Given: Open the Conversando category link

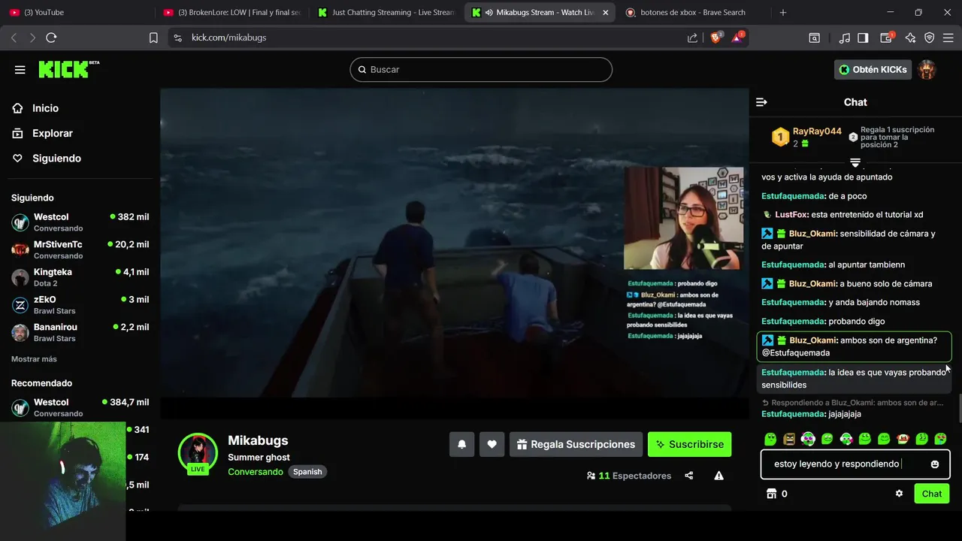Looking at the screenshot, I should pyautogui.click(x=256, y=472).
